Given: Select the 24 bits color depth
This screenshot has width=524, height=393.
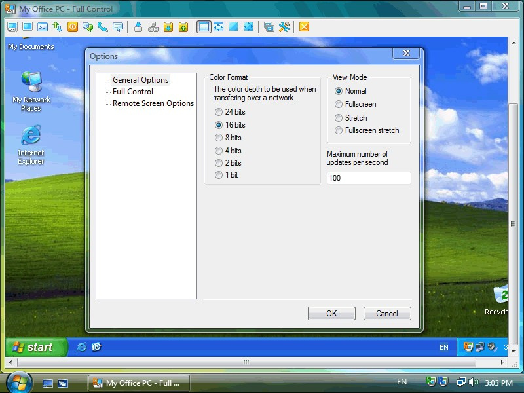Looking at the screenshot, I should click(231, 112).
